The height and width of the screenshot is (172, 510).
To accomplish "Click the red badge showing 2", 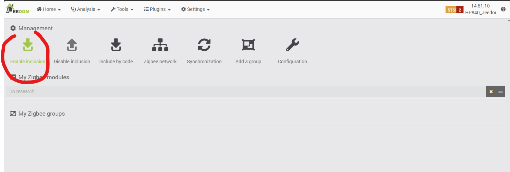I will pyautogui.click(x=460, y=10).
